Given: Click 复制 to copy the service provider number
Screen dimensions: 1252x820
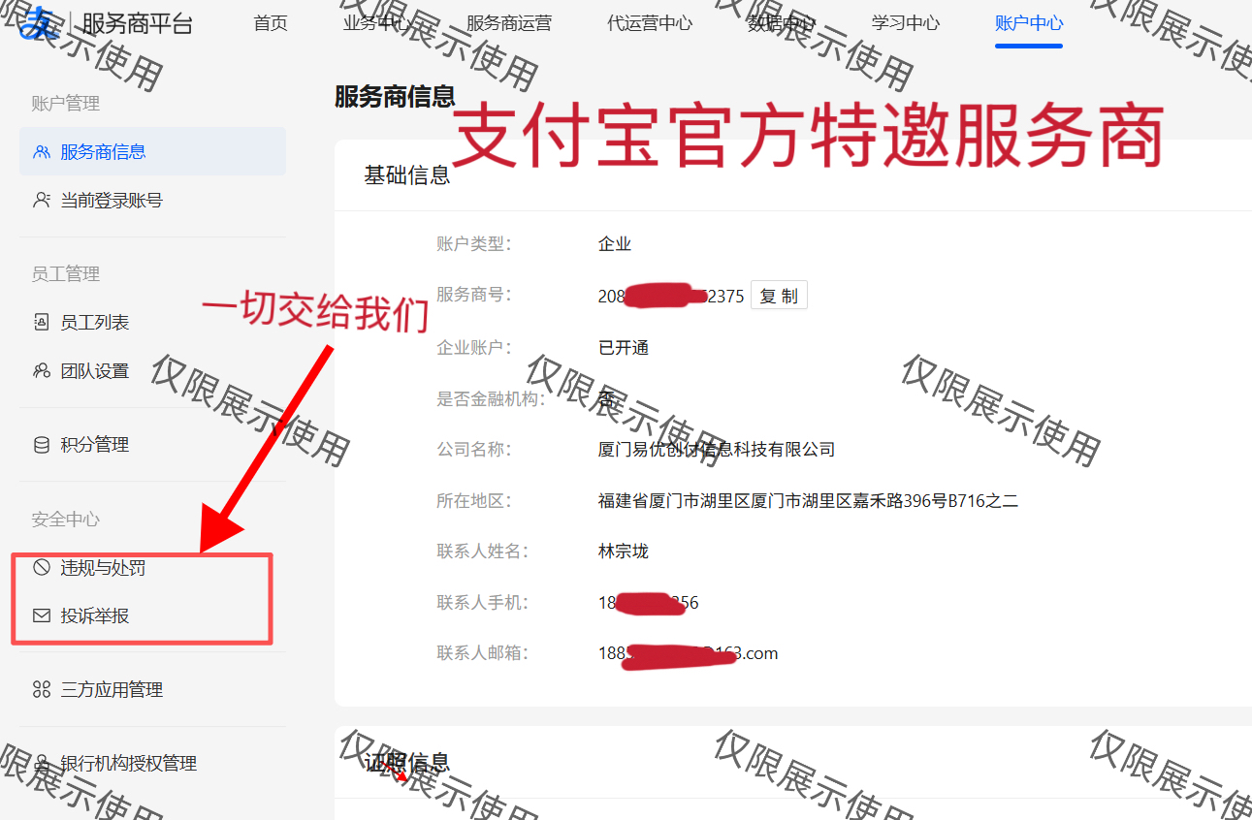Looking at the screenshot, I should tap(778, 296).
